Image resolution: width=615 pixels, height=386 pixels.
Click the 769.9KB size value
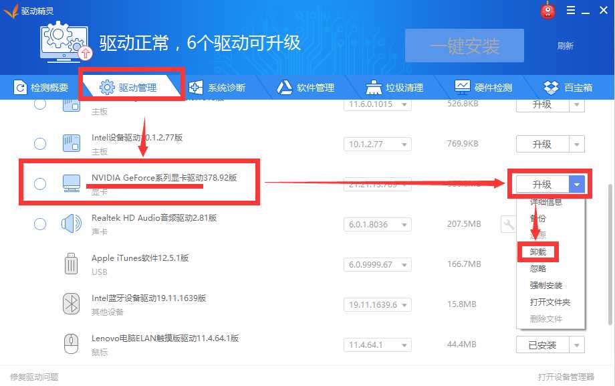point(463,144)
